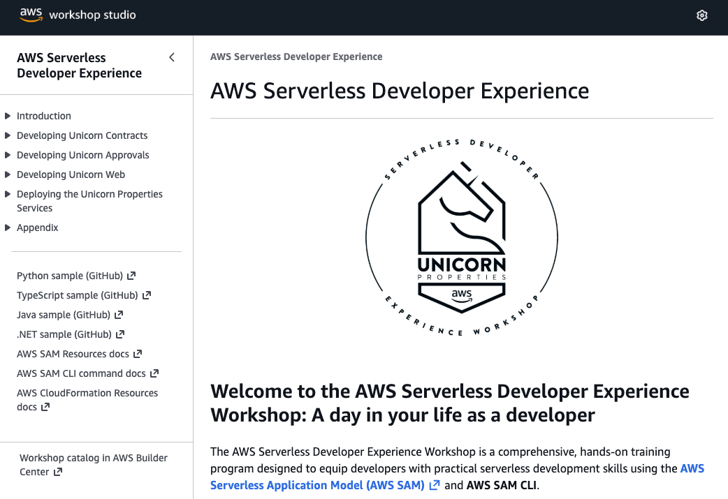
Task: Click external link icon beside .NET sample
Action: click(120, 334)
